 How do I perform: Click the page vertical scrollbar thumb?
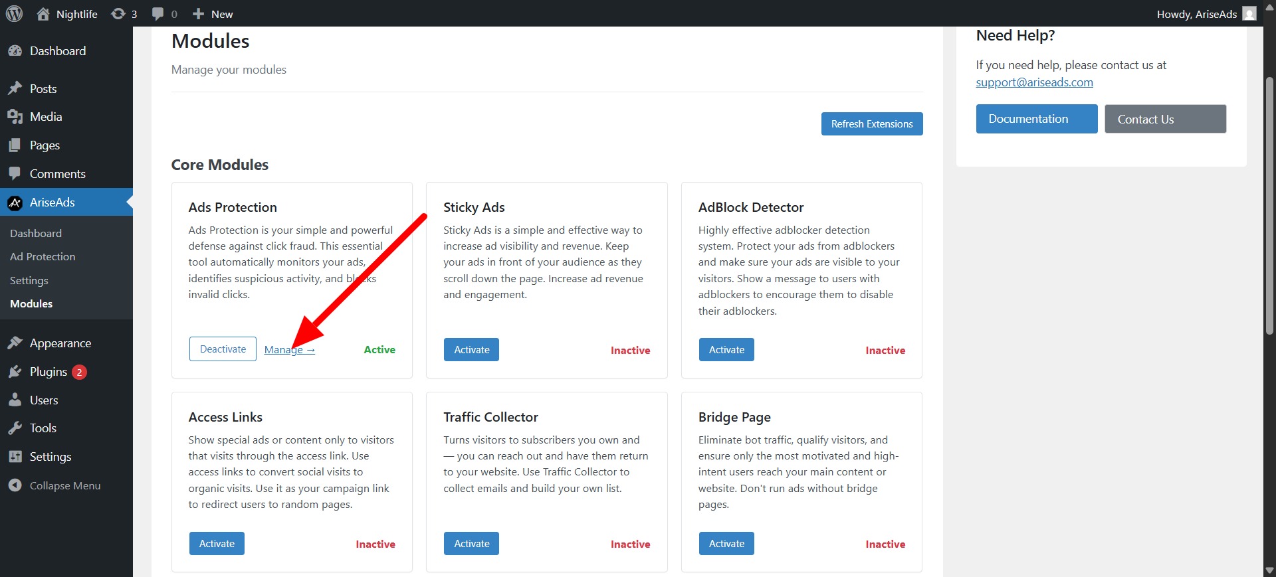(x=1269, y=206)
